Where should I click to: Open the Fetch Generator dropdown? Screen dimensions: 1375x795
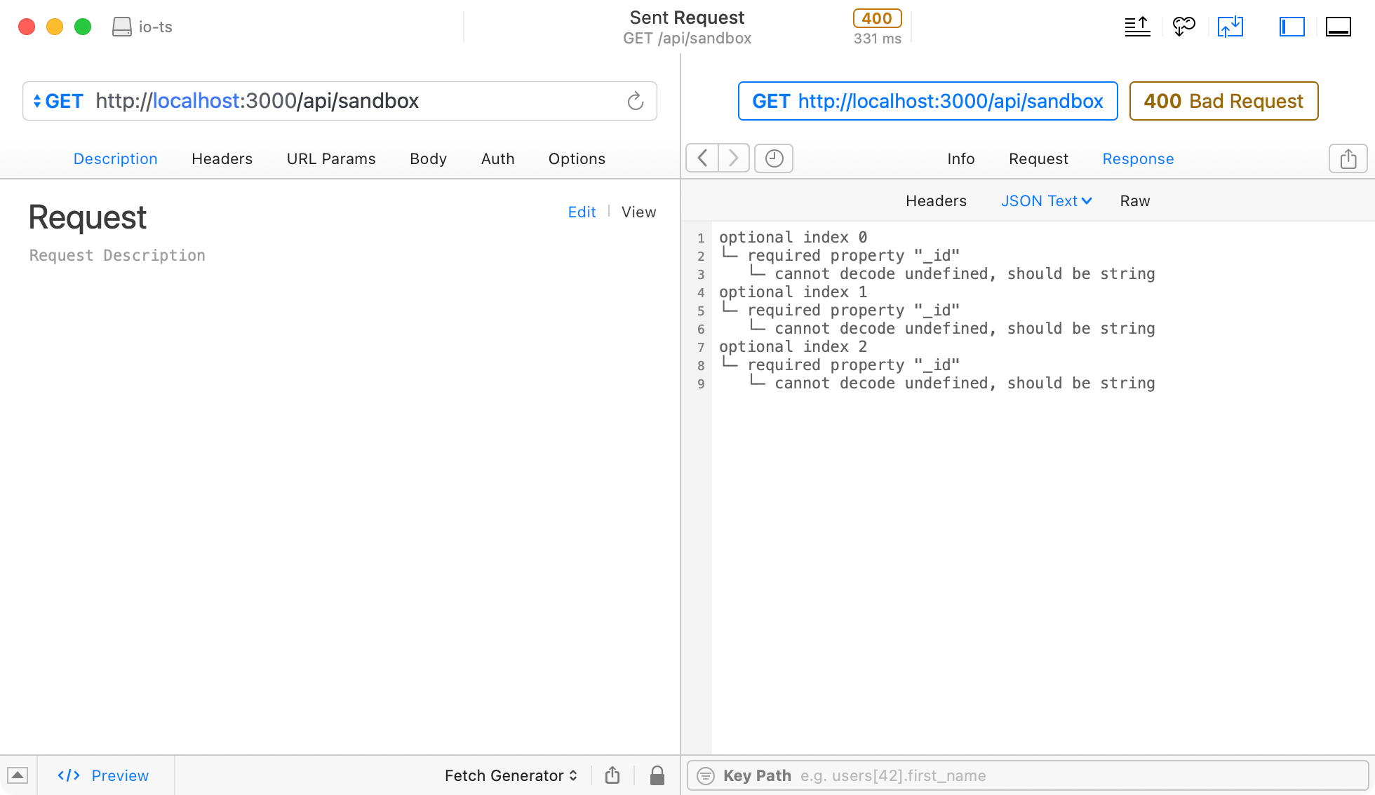coord(511,775)
